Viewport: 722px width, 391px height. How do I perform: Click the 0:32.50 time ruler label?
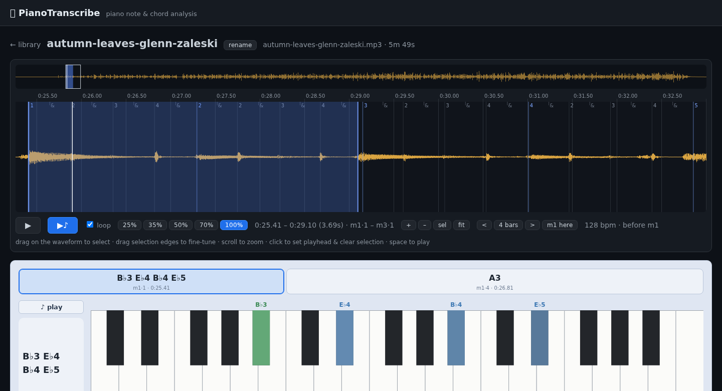coord(672,96)
